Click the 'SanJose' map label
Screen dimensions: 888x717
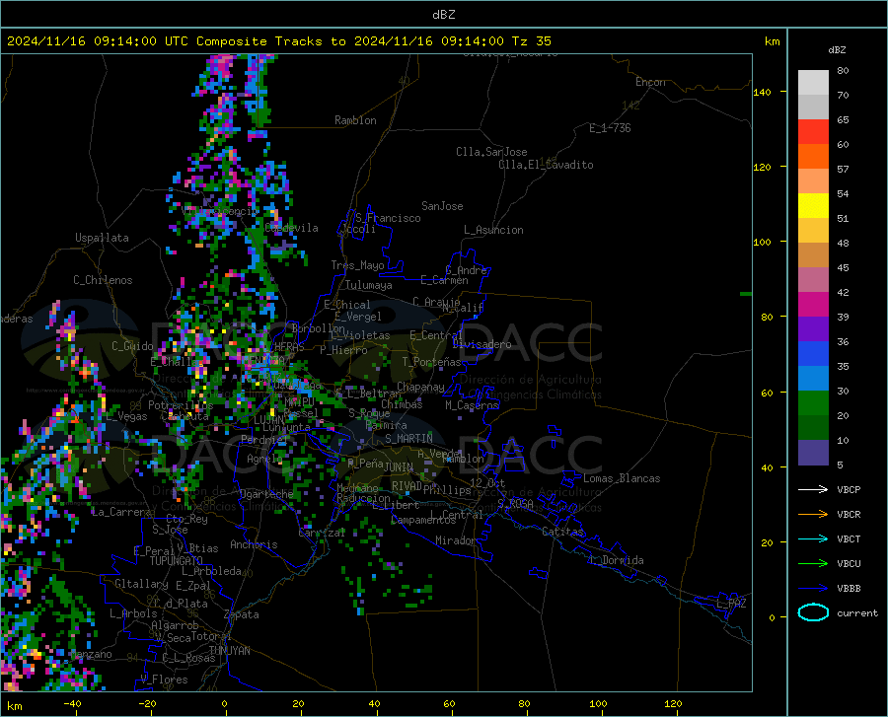(x=442, y=206)
